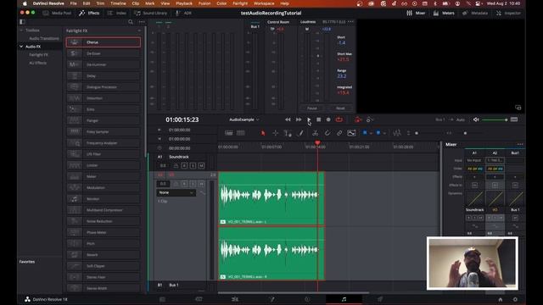543x305 pixels.
Task: Arm Record on A1 Soundtrack track header
Action: [x=184, y=166]
